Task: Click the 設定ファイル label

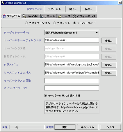Action: coord(35,9)
